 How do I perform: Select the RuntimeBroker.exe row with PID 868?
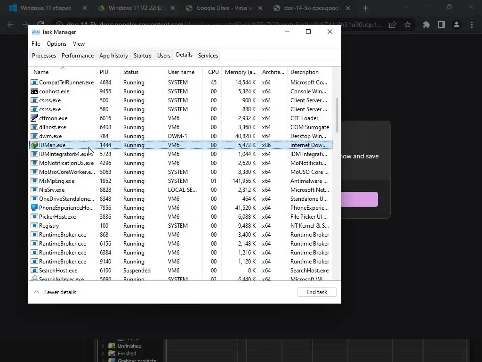click(x=181, y=235)
